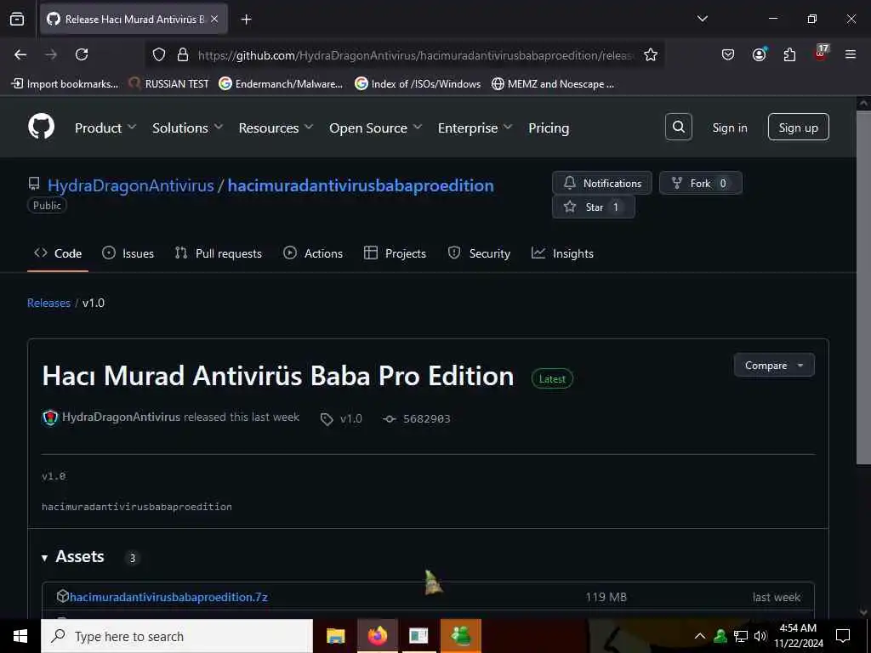Screen dimensions: 871x653
Task: Click the Sign up button
Action: (x=798, y=128)
